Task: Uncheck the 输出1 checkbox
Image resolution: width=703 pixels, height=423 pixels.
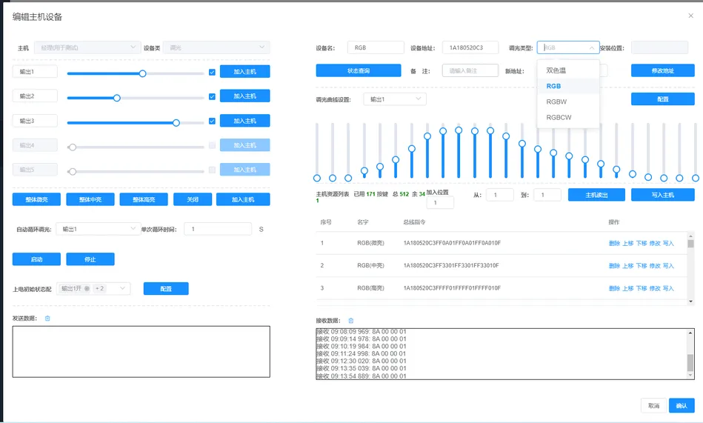Action: 212,72
